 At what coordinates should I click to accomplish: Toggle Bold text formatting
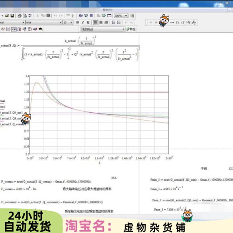77,22
